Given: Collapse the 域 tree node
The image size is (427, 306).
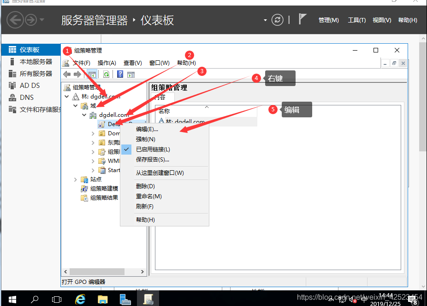Looking at the screenshot, I should (x=76, y=106).
